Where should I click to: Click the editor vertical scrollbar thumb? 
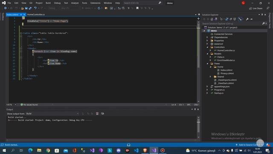pyautogui.click(x=198, y=45)
